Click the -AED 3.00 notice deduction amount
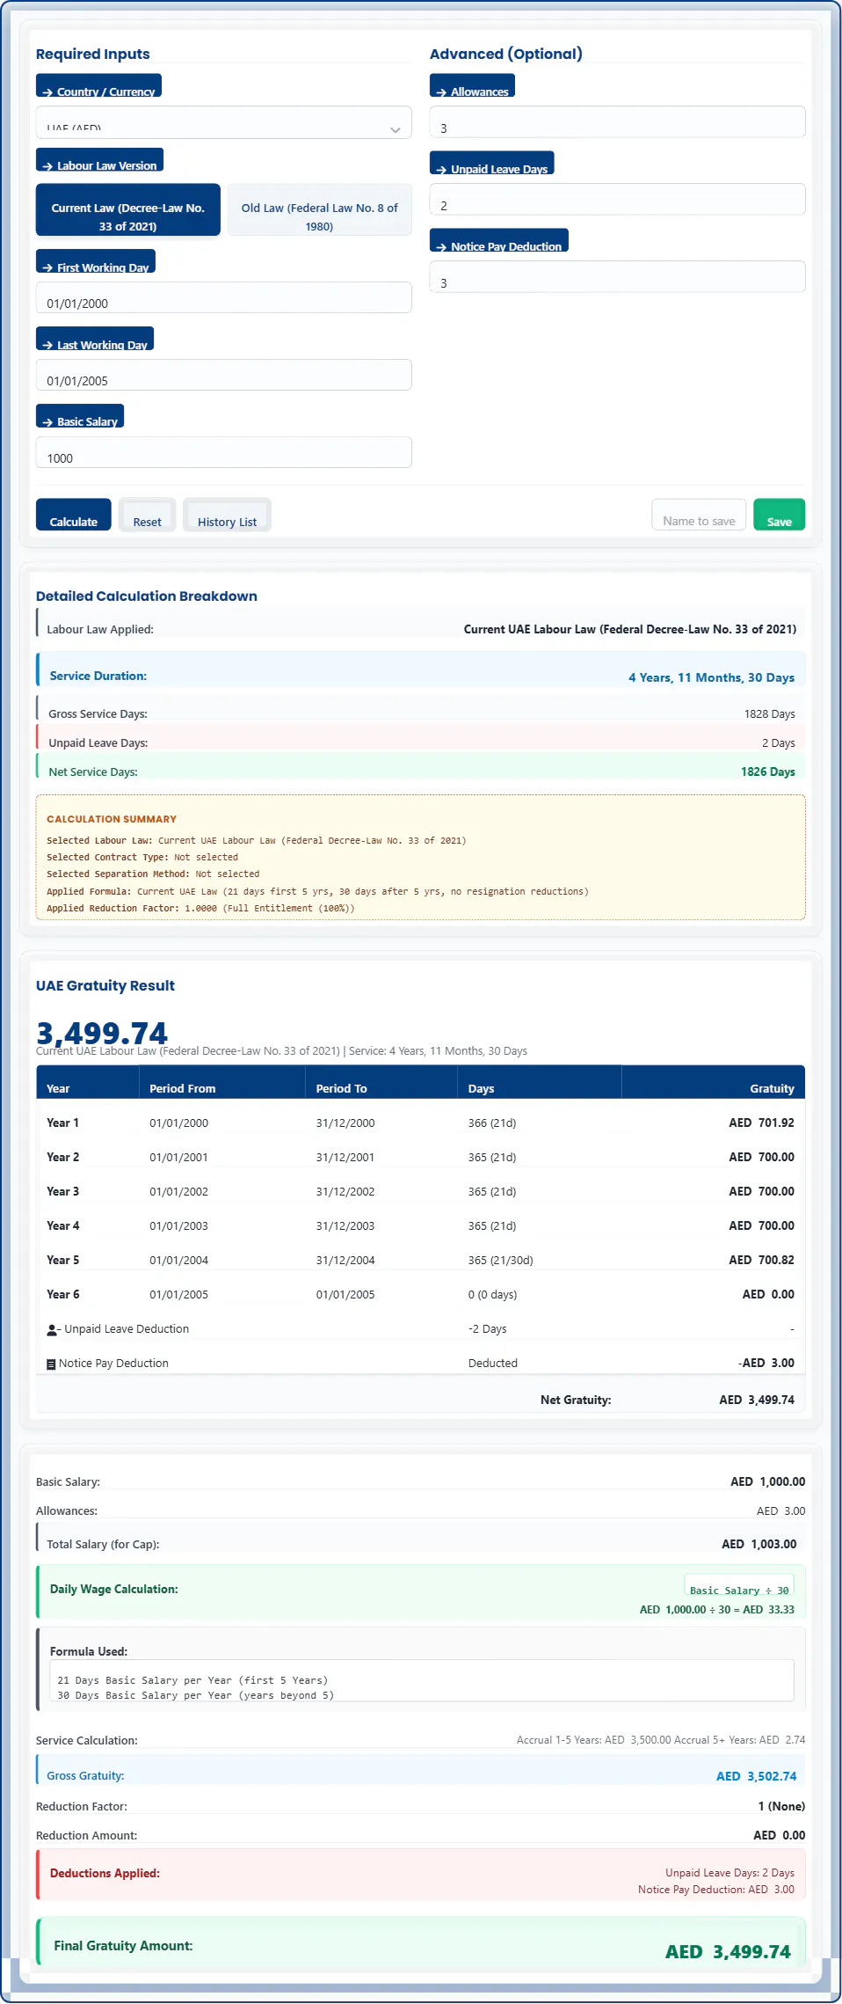 (766, 1363)
